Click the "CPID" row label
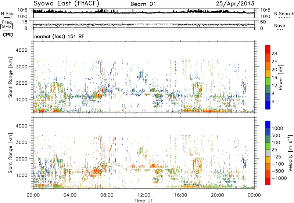The image size is (294, 203). click(8, 35)
